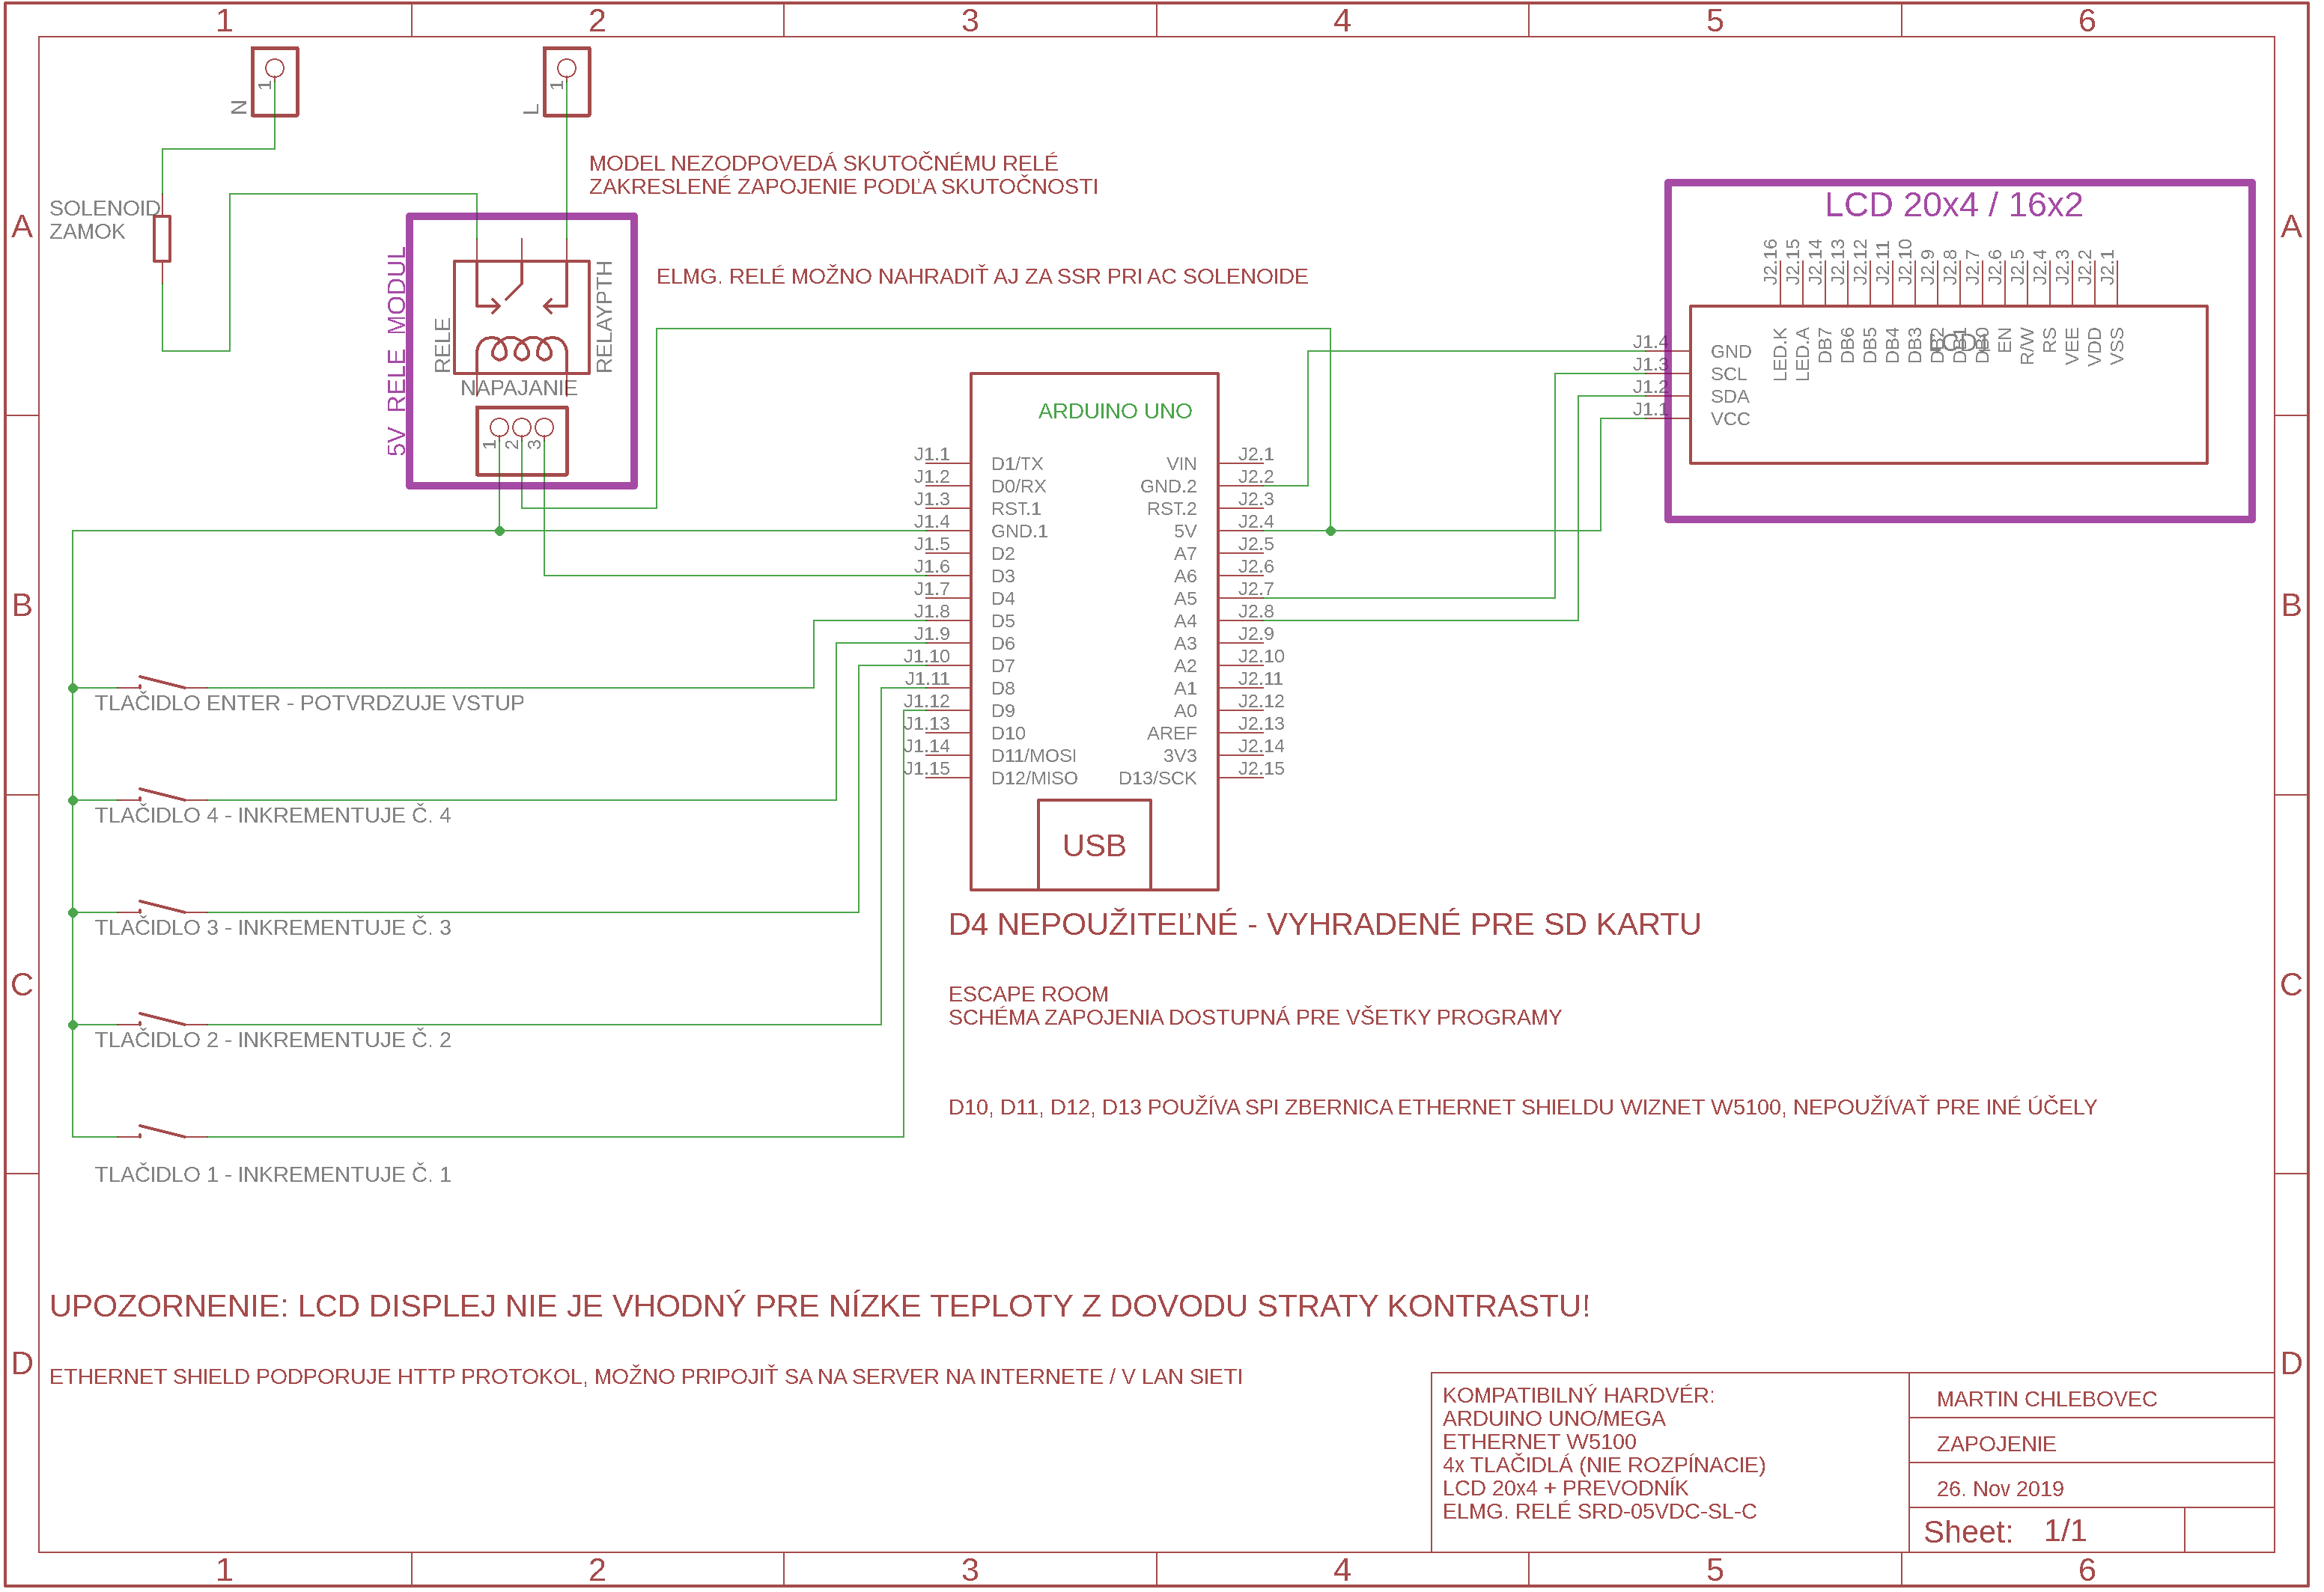Select the D13/SCK pin label
This screenshot has width=2324, height=1592.
click(1157, 778)
